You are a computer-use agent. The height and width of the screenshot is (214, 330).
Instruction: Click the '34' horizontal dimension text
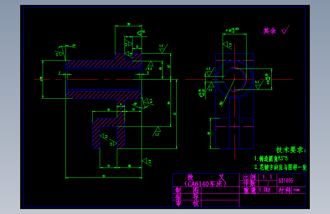point(108,110)
